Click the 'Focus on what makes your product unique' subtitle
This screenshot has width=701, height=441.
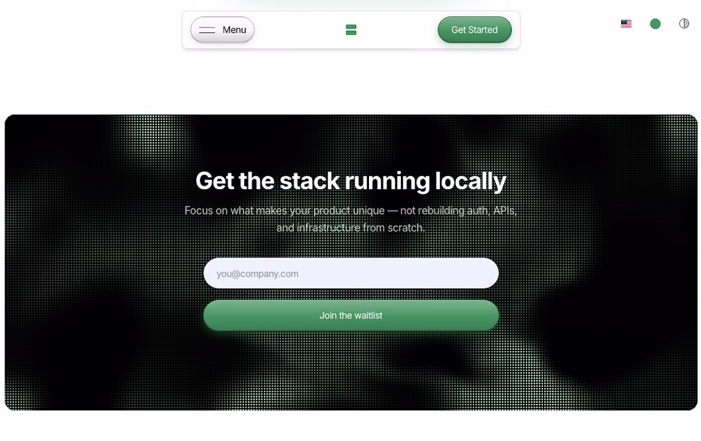[351, 219]
